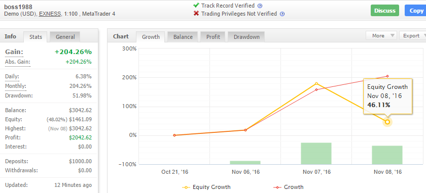
Task: Switch to the General info tab
Action: click(65, 37)
